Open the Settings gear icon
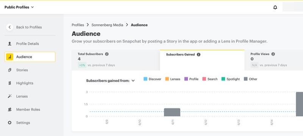The height and width of the screenshot is (136, 303). pos(10,122)
